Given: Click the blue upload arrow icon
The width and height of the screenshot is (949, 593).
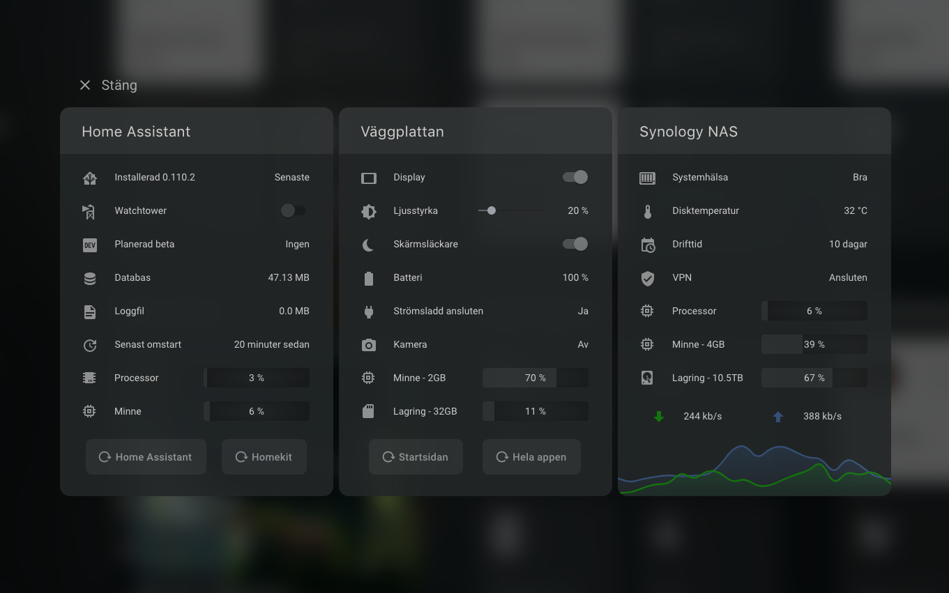Looking at the screenshot, I should (x=778, y=417).
